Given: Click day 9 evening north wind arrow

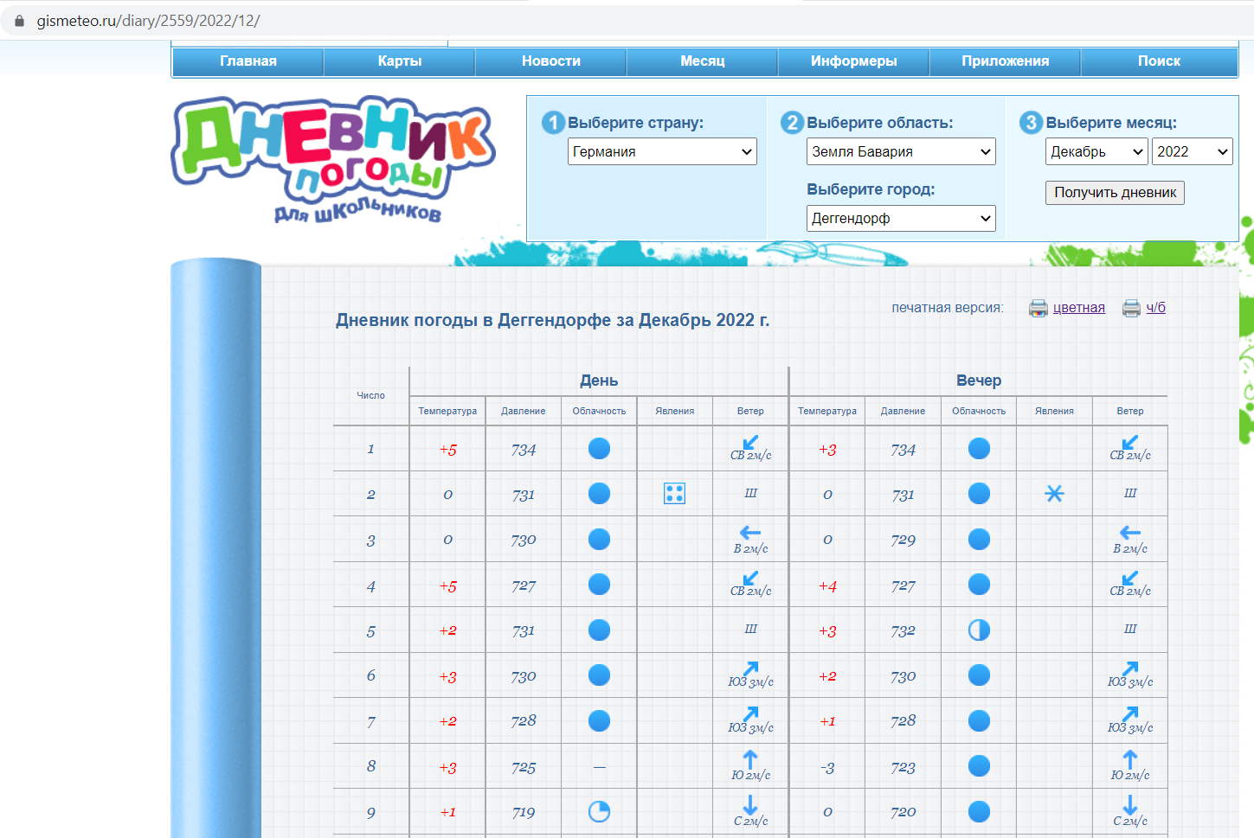Looking at the screenshot, I should coord(1130,804).
